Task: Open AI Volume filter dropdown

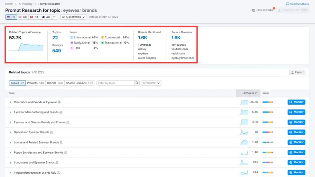Action: pyautogui.click(x=151, y=83)
